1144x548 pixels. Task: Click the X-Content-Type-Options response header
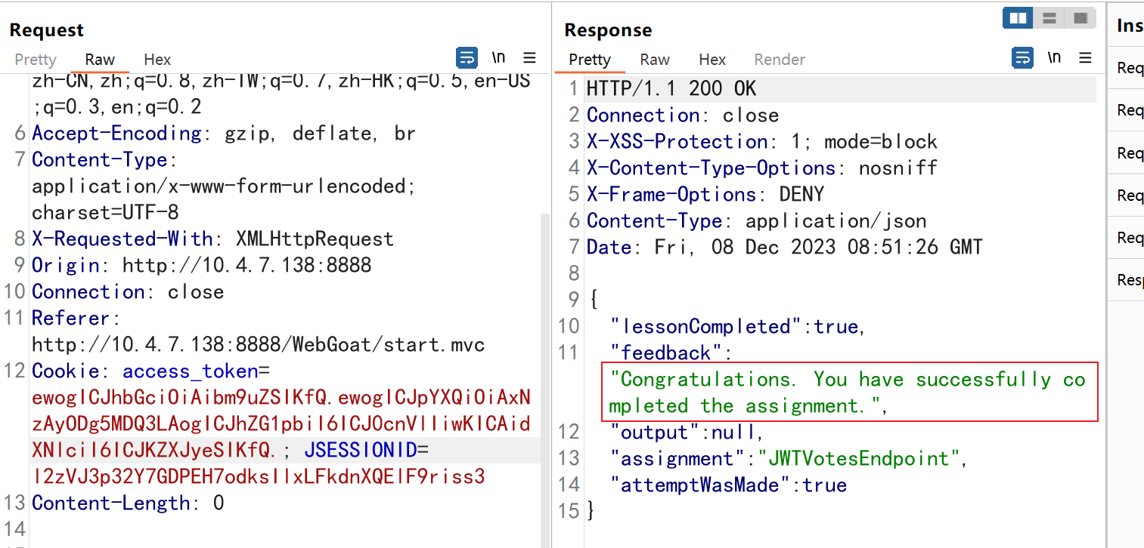(x=762, y=168)
